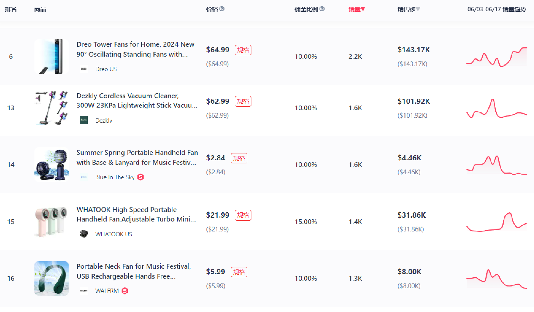
Task: Click red S badge beside WALERM
Action: click(125, 291)
